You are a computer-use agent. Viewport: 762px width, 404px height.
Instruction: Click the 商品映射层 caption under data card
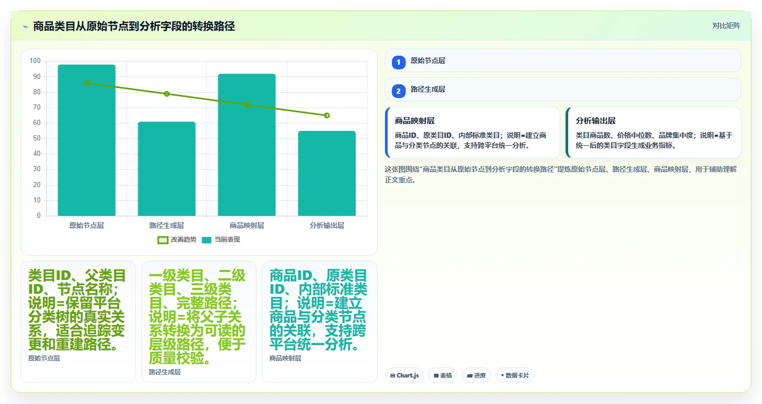click(x=285, y=358)
